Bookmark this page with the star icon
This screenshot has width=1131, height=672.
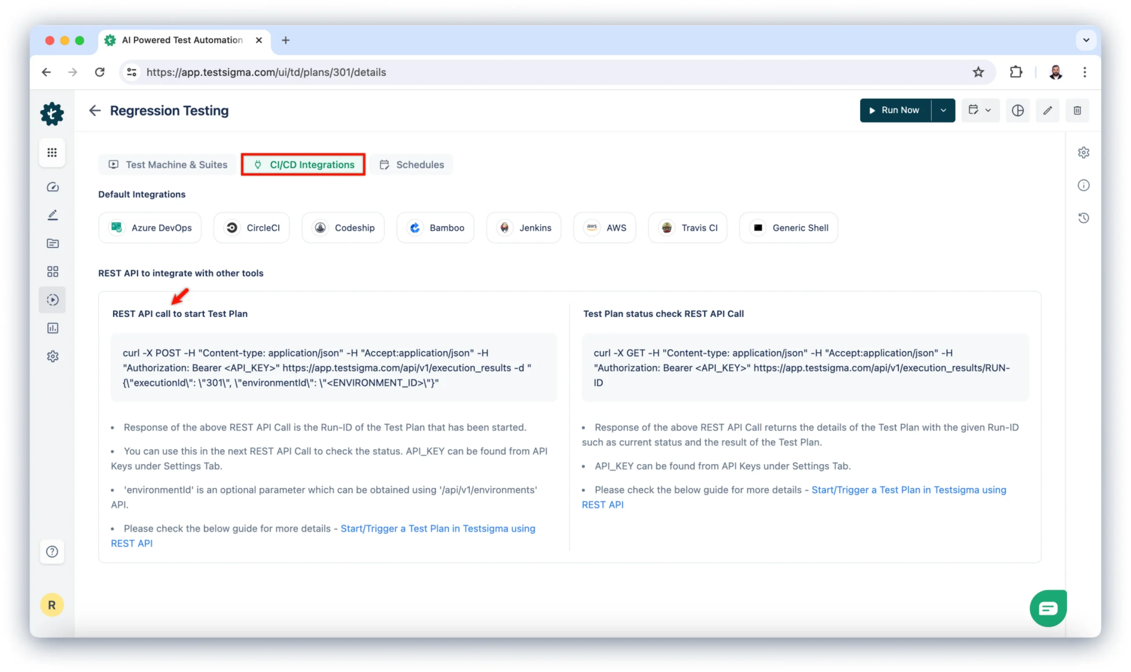point(978,72)
